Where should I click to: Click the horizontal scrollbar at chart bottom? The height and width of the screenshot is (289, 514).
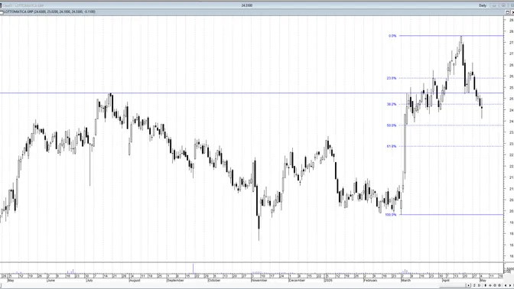pos(233,286)
